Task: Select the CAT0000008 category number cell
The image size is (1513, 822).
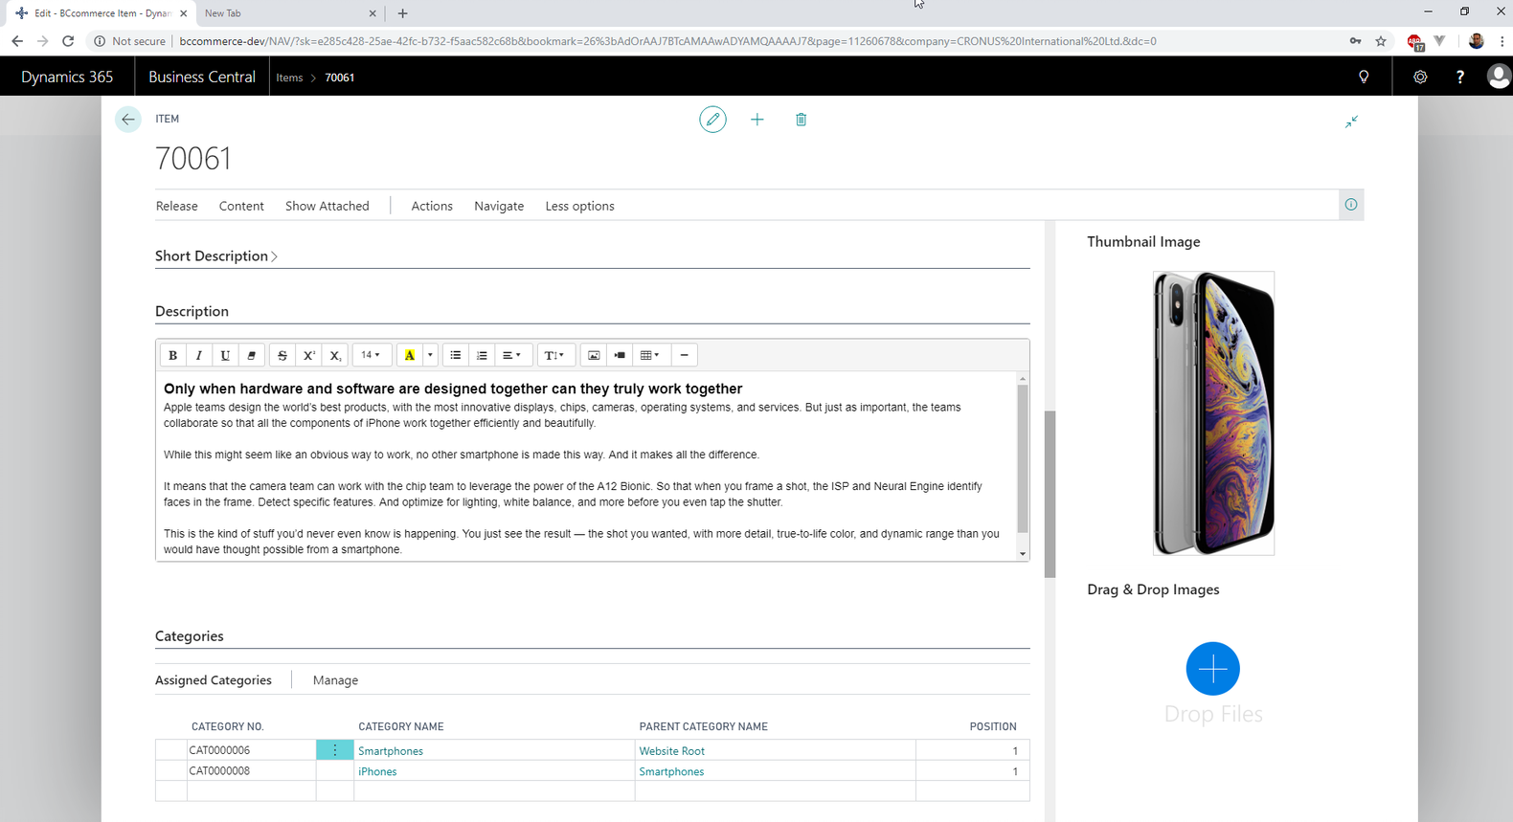Action: pyautogui.click(x=252, y=770)
